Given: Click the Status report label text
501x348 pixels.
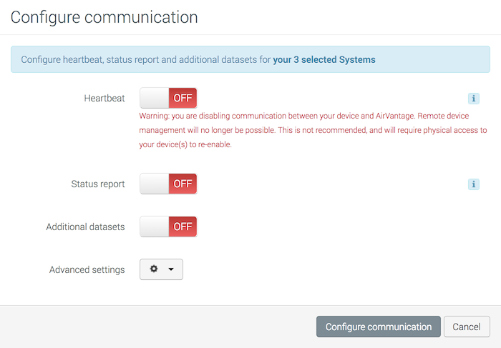Looking at the screenshot, I should coord(97,184).
